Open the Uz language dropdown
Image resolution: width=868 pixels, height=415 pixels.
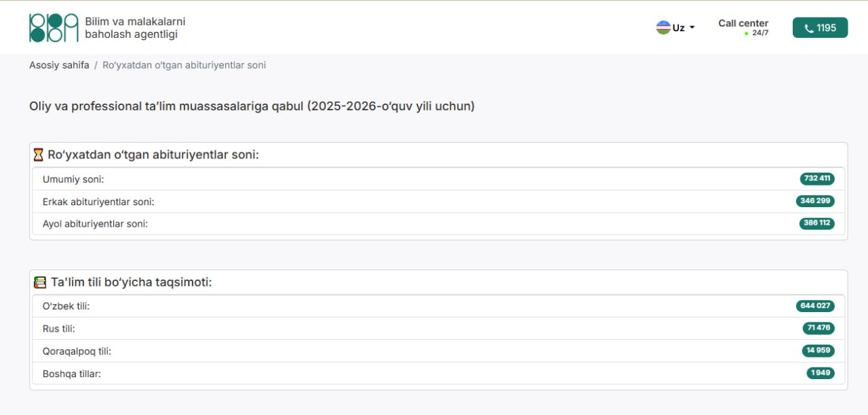click(675, 28)
